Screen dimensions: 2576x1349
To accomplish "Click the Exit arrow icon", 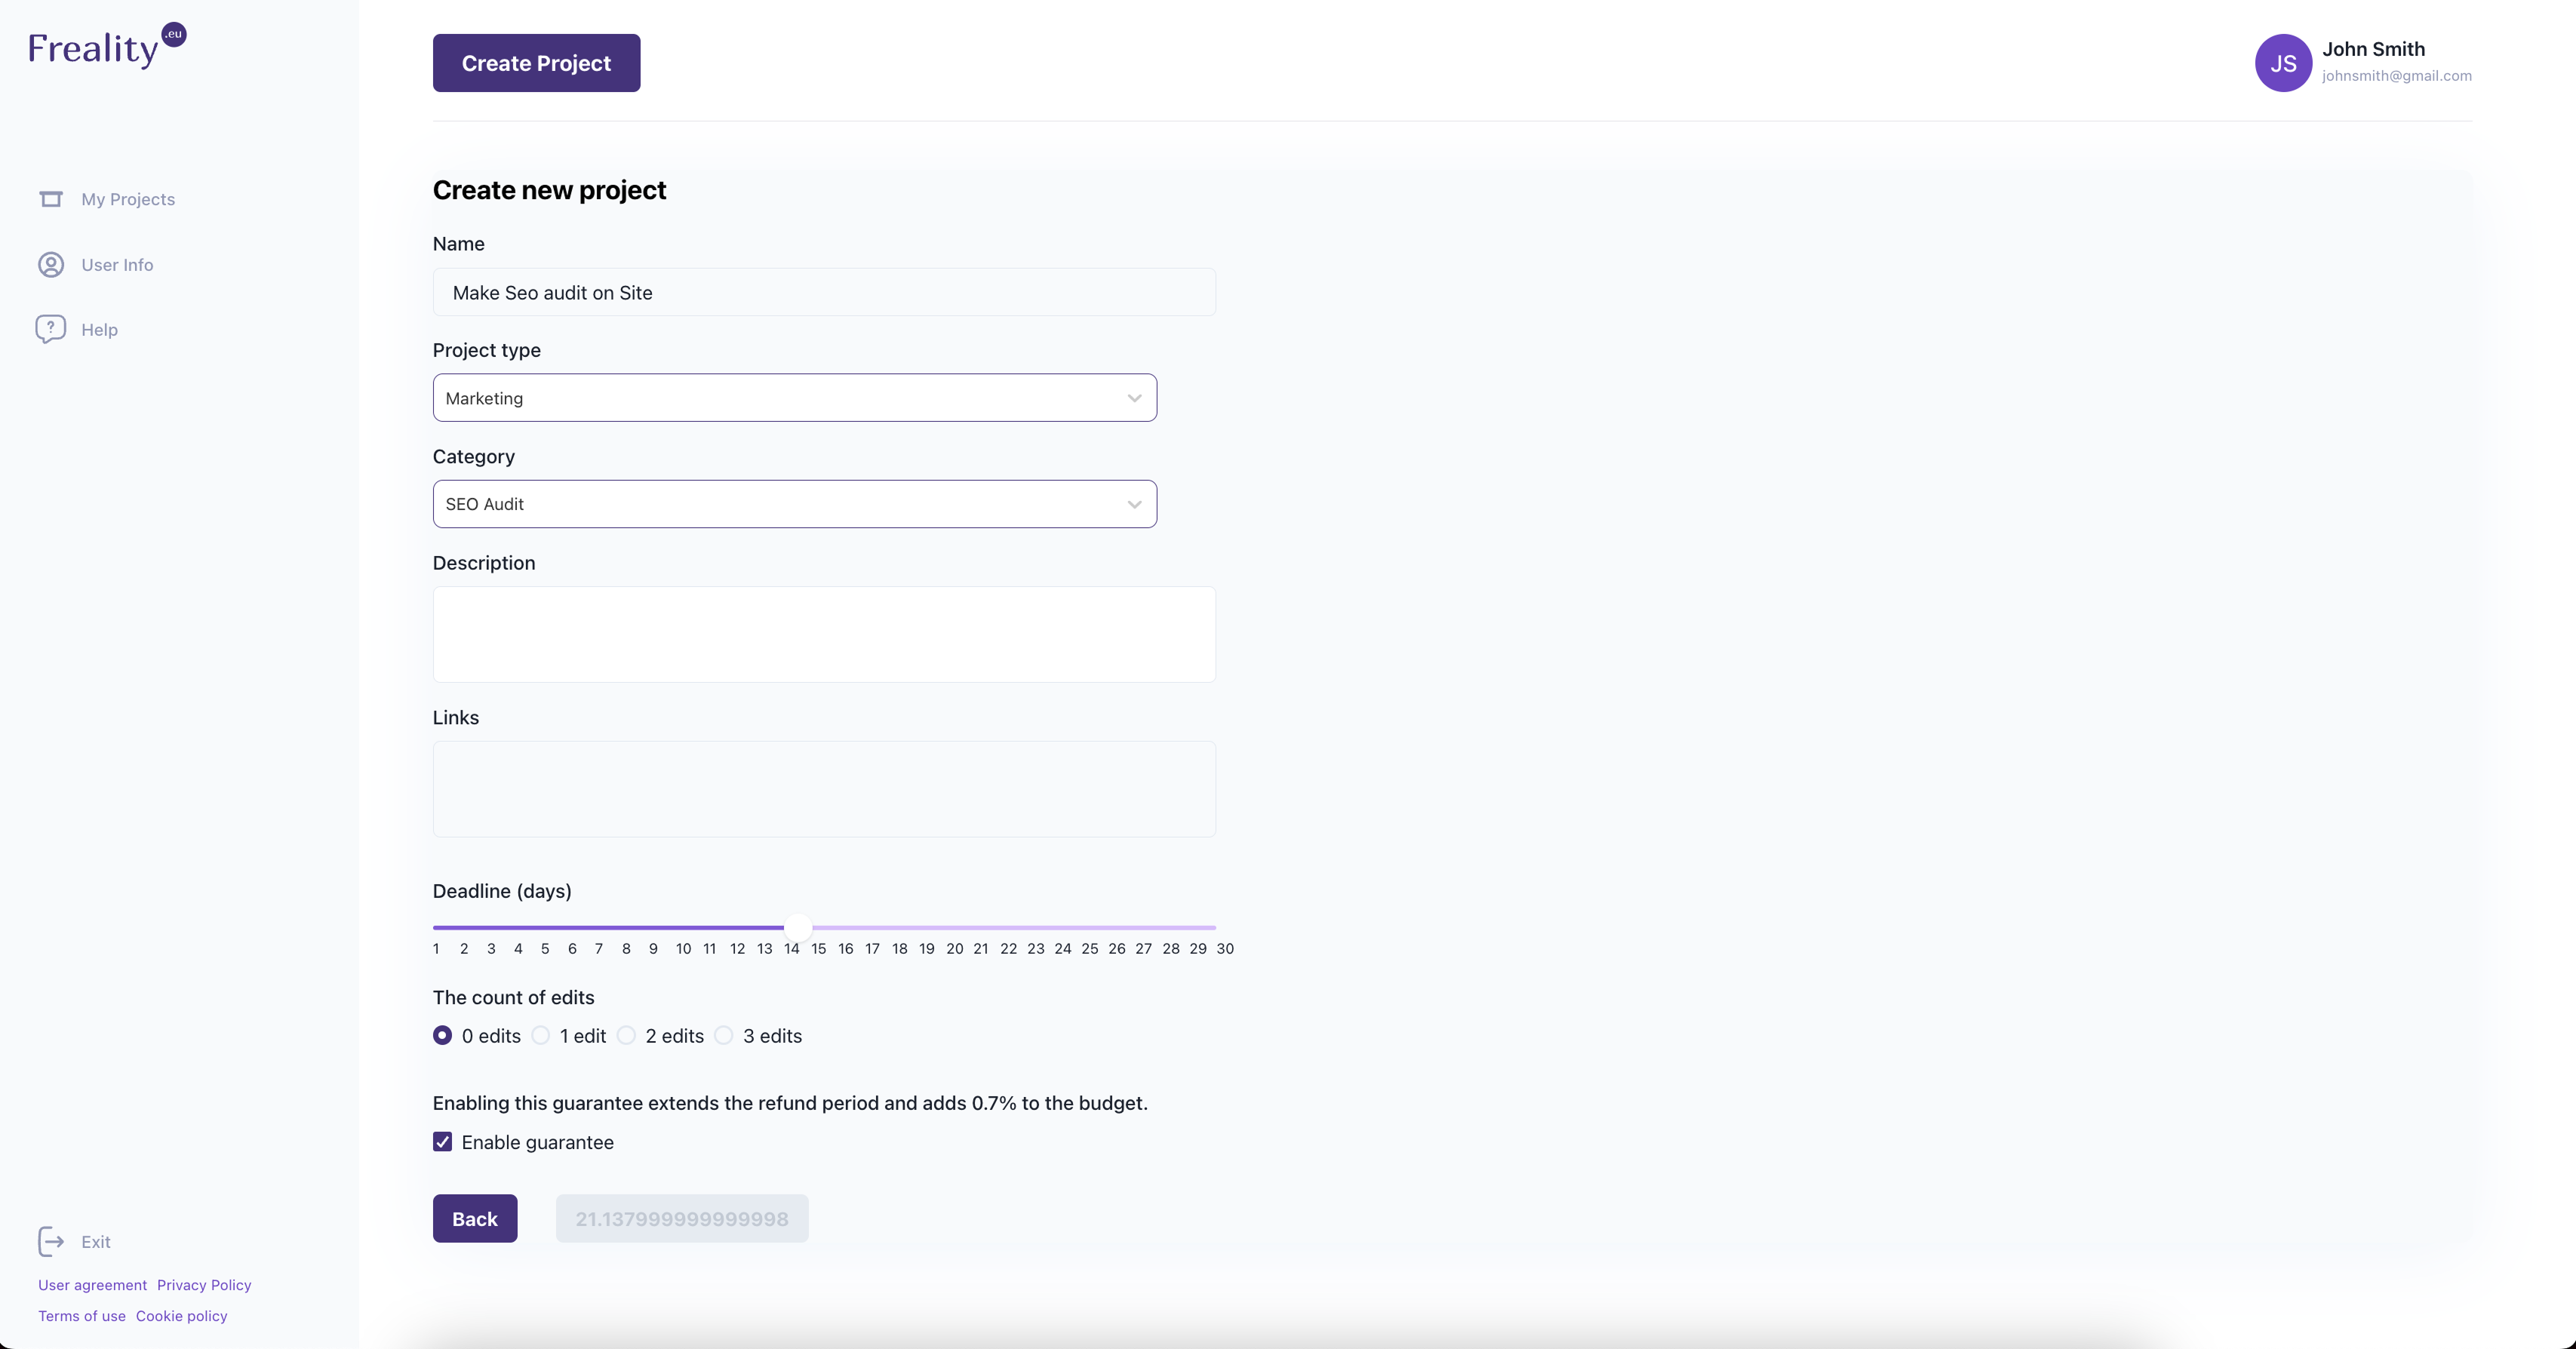I will (50, 1241).
